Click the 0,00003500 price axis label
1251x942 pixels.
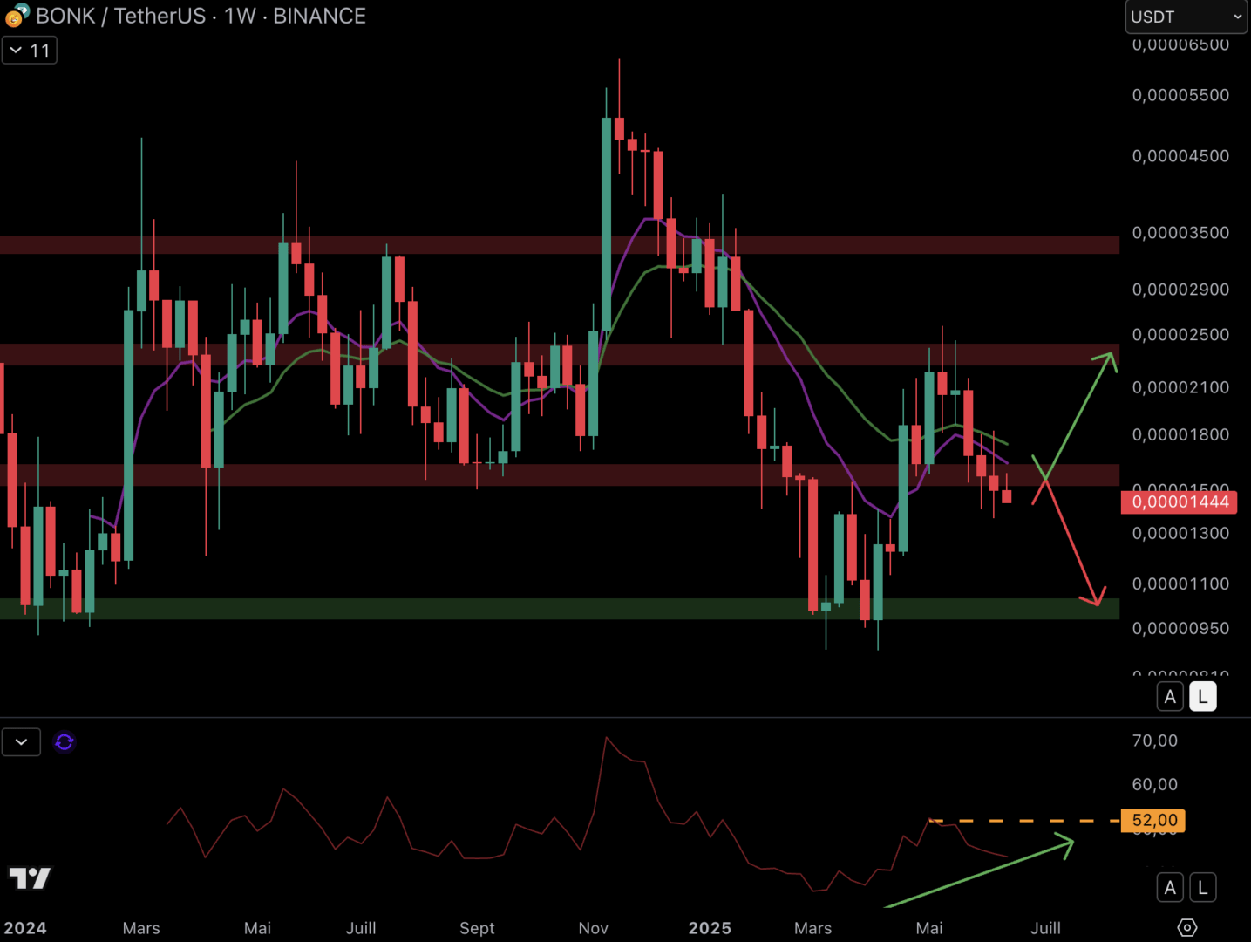tap(1180, 233)
